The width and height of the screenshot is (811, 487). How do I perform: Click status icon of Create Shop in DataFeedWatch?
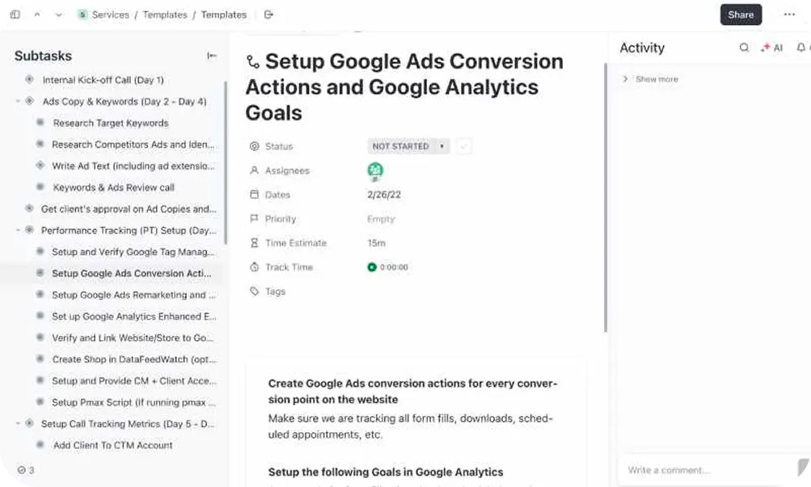(x=40, y=359)
